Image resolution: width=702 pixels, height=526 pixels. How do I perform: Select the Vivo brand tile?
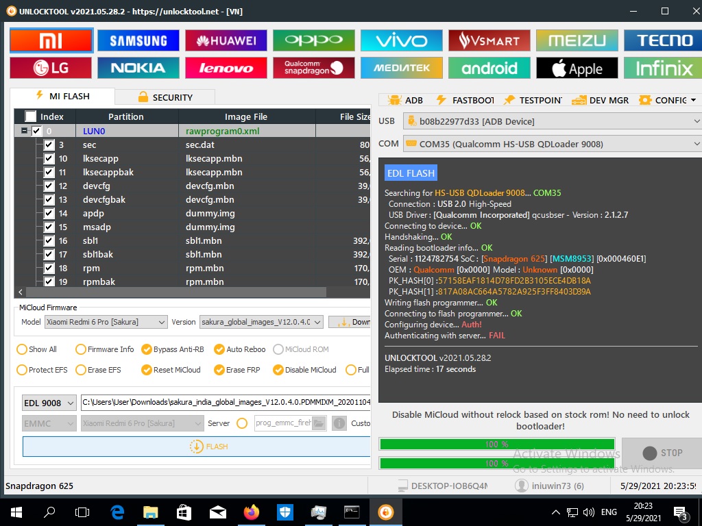(402, 40)
